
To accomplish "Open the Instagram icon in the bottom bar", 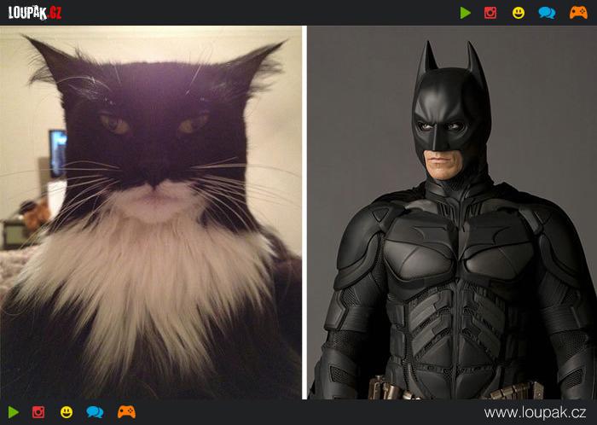I will (x=38, y=412).
